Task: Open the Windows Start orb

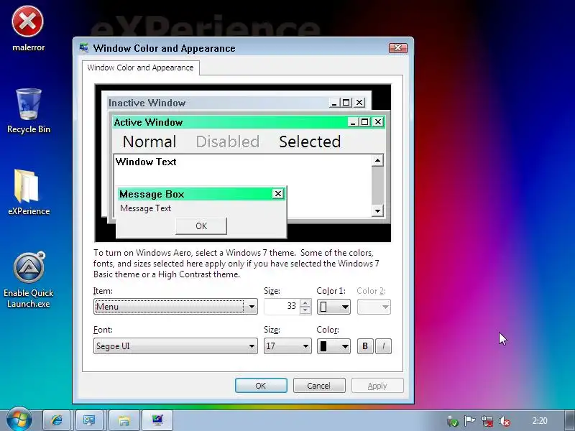Action: [x=19, y=420]
